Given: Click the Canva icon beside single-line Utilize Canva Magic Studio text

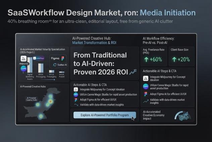Looking at the screenshot, I should click(x=76, y=94).
